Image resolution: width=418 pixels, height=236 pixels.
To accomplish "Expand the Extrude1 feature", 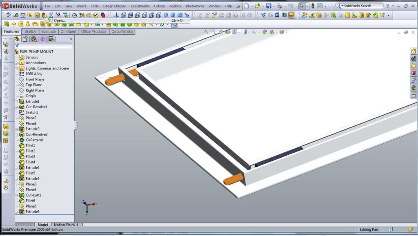I will click(x=16, y=102).
